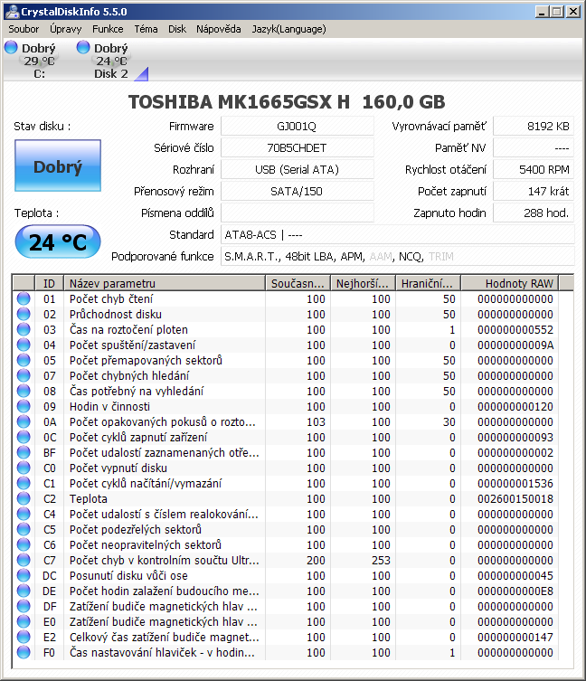Click status icon for Teplota row
This screenshot has height=681, width=586.
(24, 498)
